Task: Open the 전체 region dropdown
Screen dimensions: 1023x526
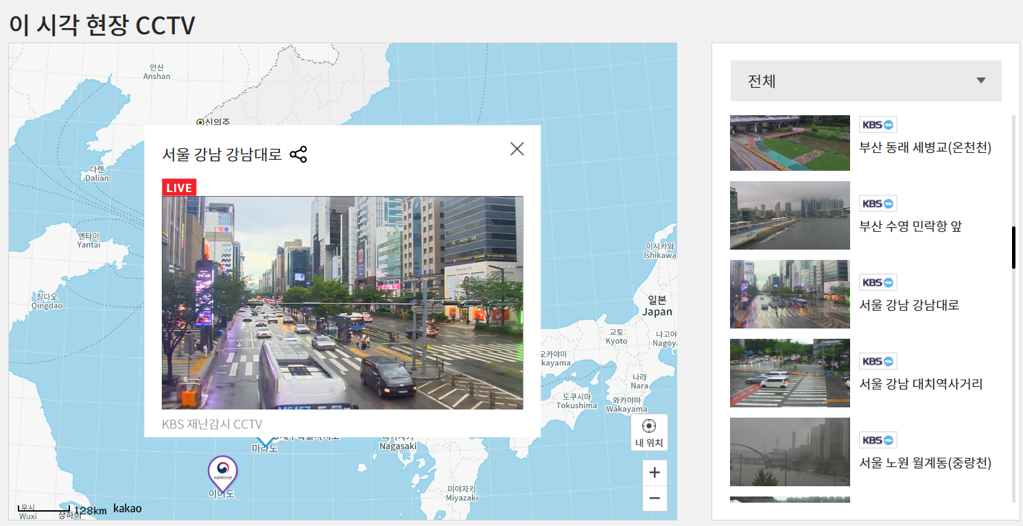Action: (x=866, y=81)
